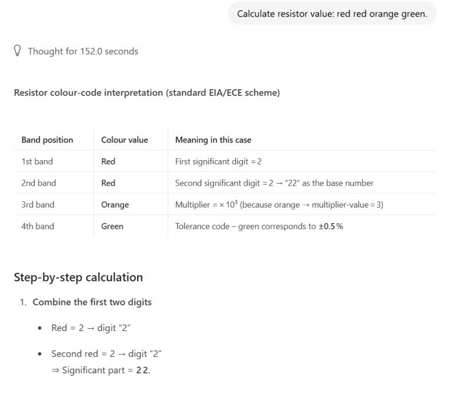Click the lightbulb reasoning icon
The height and width of the screenshot is (394, 457).
(18, 51)
